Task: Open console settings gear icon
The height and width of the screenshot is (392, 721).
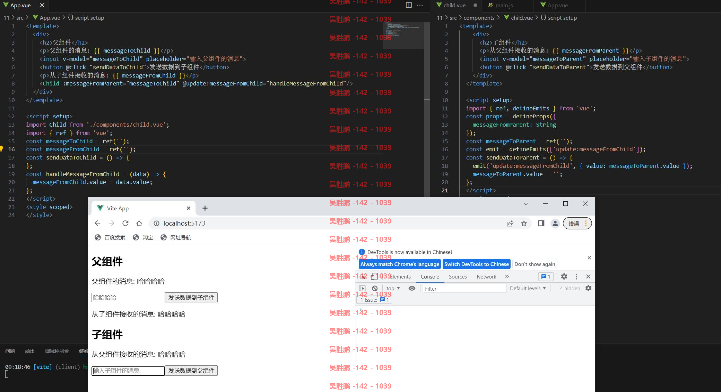Action: click(x=588, y=288)
